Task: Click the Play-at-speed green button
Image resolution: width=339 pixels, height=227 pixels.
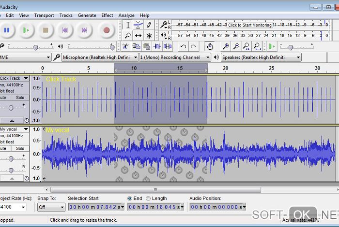Action: 272,46
